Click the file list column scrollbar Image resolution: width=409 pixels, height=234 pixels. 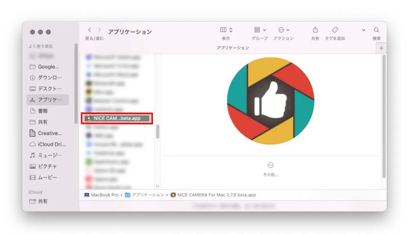pyautogui.click(x=157, y=131)
